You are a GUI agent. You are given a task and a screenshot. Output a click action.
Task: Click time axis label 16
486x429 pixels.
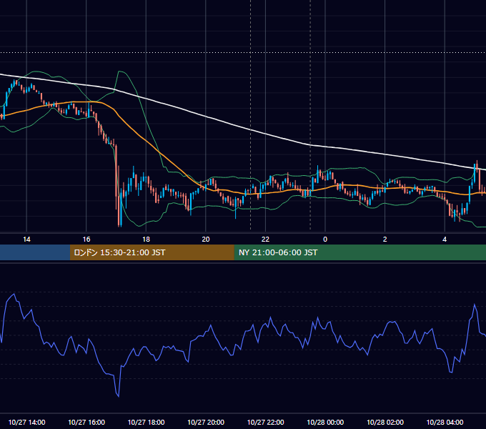point(86,239)
